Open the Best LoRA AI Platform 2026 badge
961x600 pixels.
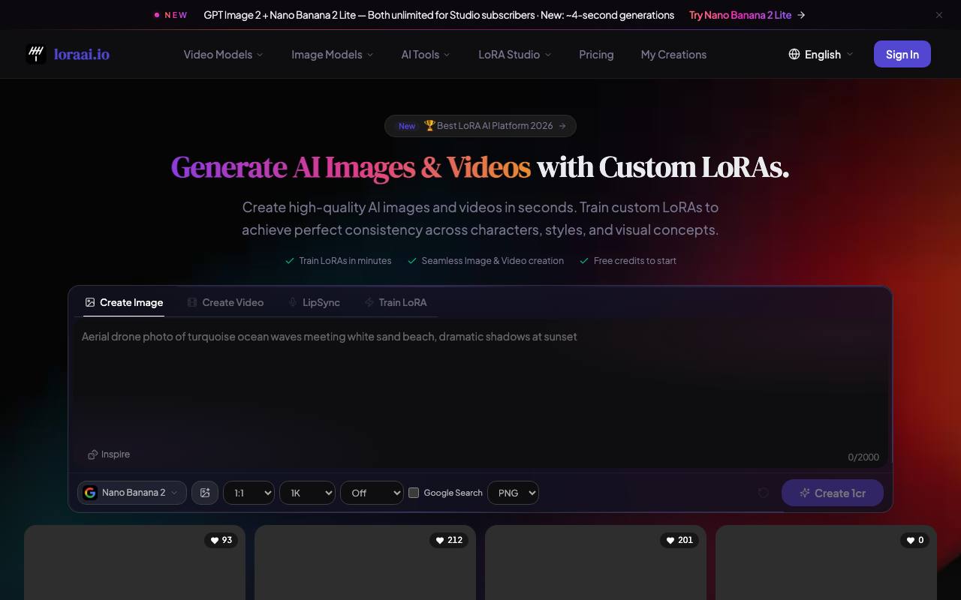[x=480, y=126]
